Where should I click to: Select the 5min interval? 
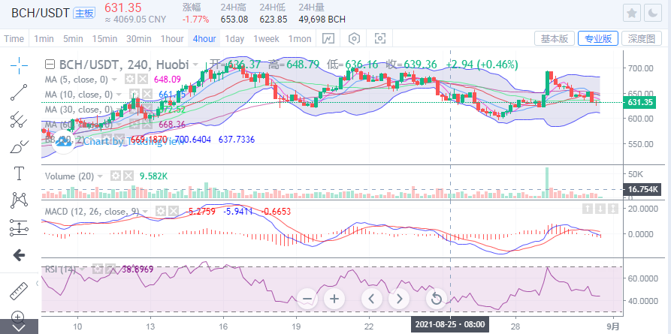[x=73, y=39]
